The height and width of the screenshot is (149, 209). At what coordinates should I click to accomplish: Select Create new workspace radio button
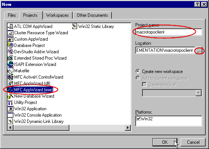point(138,71)
